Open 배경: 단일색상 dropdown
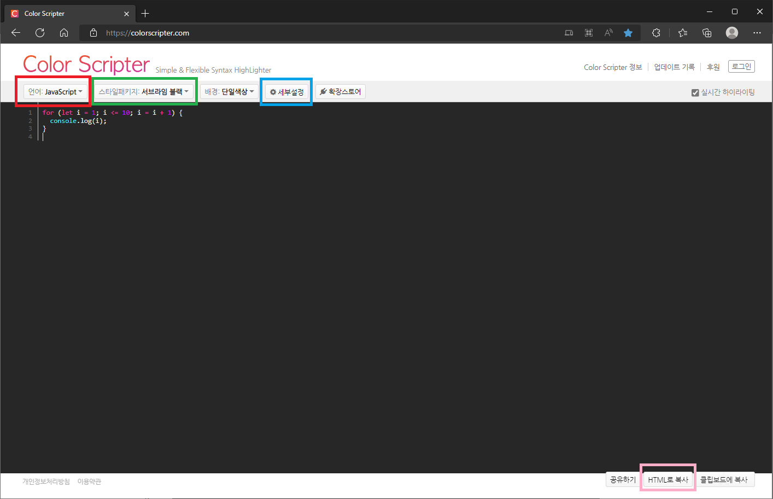The width and height of the screenshot is (773, 499). 229,92
